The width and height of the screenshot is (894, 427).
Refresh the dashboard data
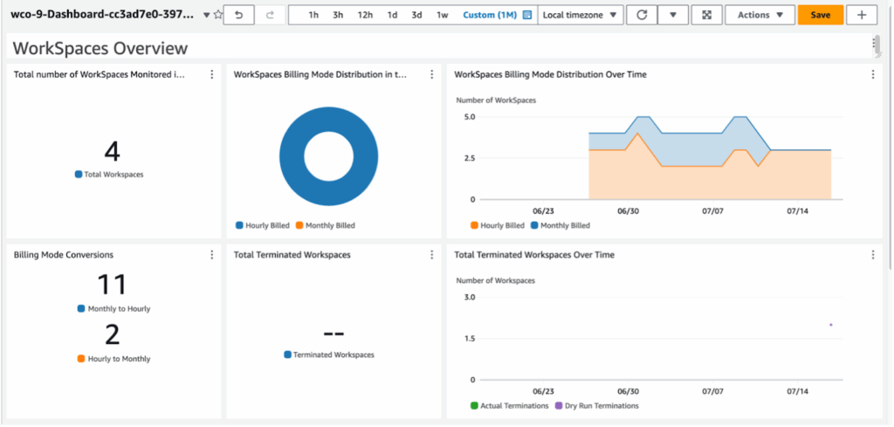642,15
